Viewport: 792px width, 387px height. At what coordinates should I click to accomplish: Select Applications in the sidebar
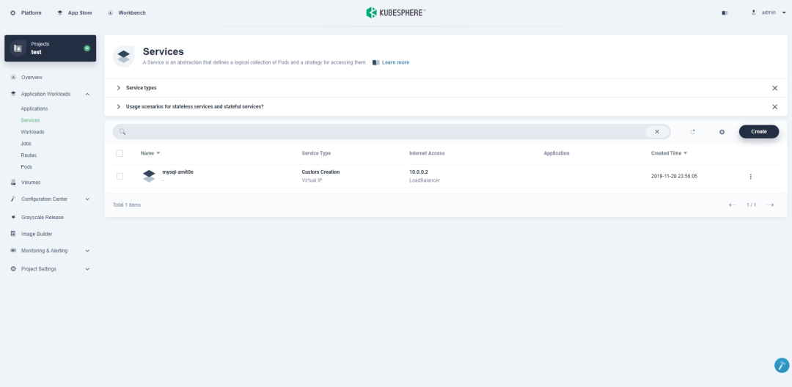[x=34, y=108]
